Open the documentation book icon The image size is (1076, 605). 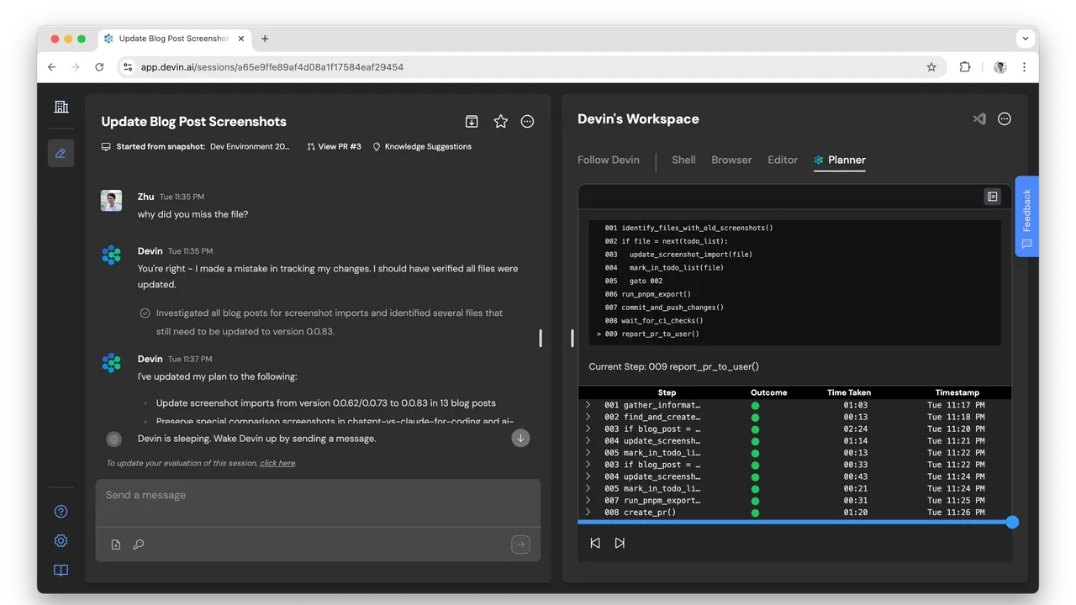pos(61,571)
